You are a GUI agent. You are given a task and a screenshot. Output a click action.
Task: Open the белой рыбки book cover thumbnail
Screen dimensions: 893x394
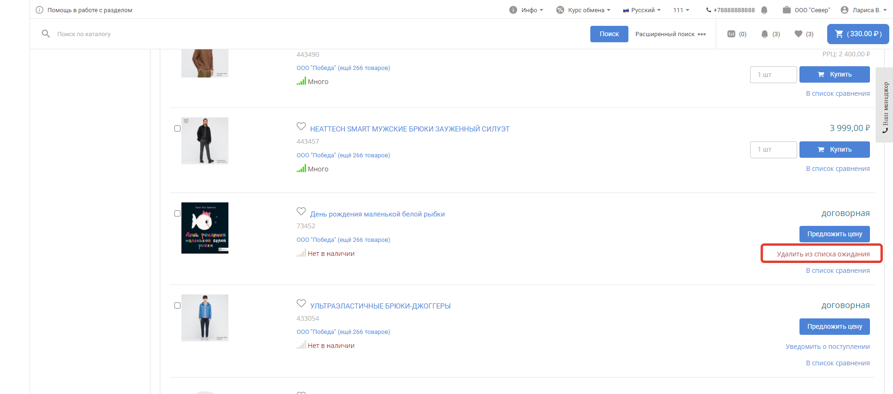tap(205, 228)
